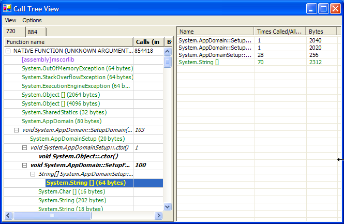This screenshot has width=344, height=224.
Task: Click the Bytes column header
Action: point(321,32)
